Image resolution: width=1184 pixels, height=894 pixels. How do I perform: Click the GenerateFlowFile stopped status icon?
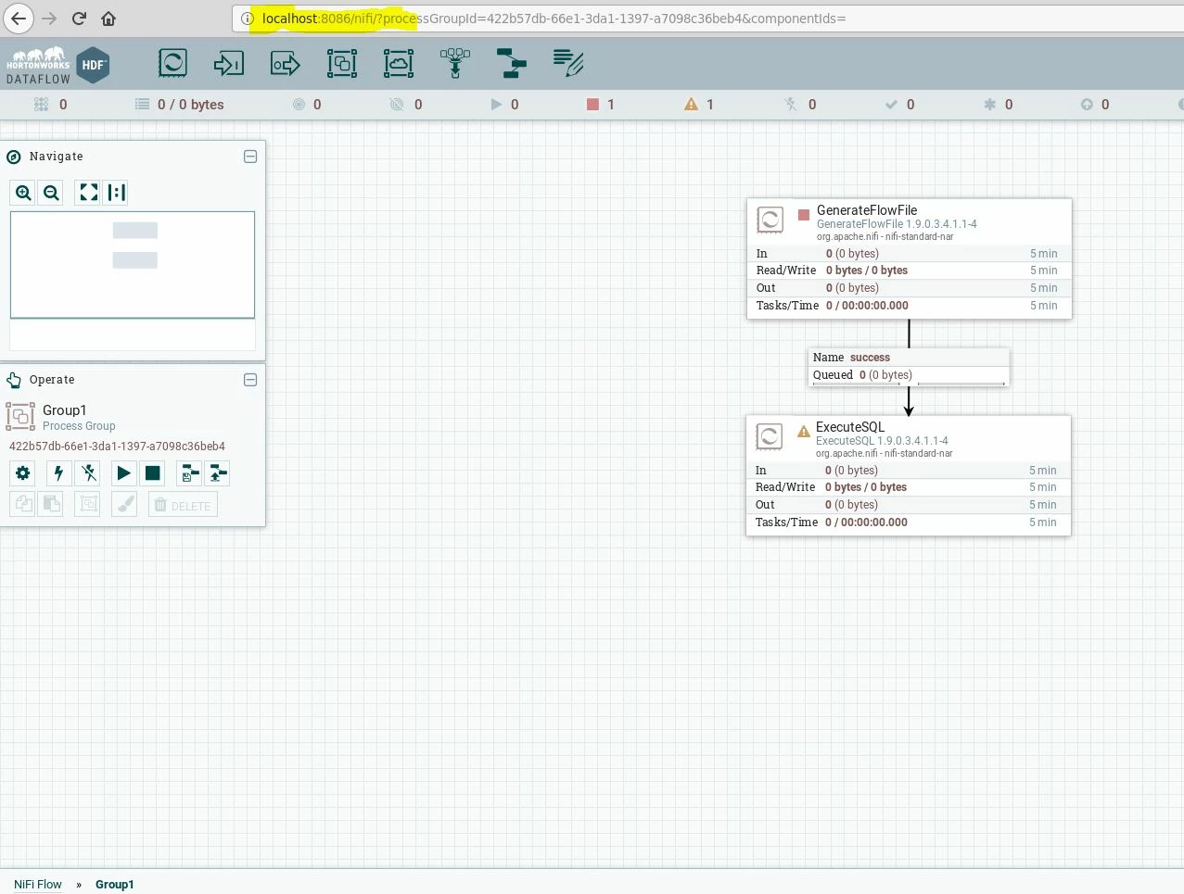pyautogui.click(x=804, y=215)
